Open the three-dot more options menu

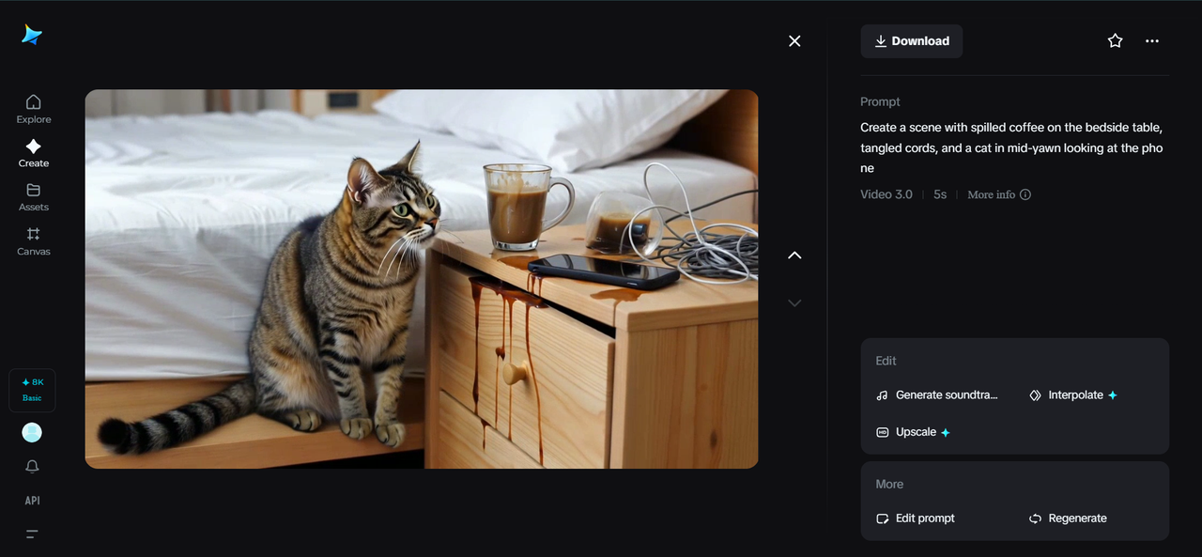1152,41
